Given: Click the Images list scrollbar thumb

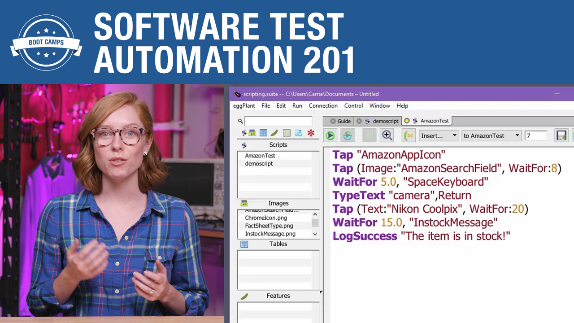Looking at the screenshot, I should [315, 223].
